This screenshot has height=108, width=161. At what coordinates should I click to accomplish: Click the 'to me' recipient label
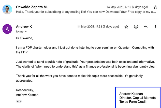click(20, 32)
